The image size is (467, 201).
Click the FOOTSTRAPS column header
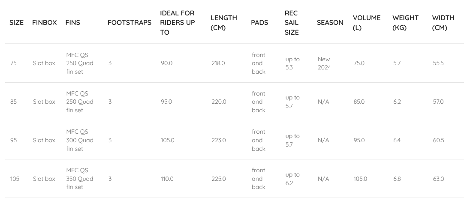[x=129, y=23]
